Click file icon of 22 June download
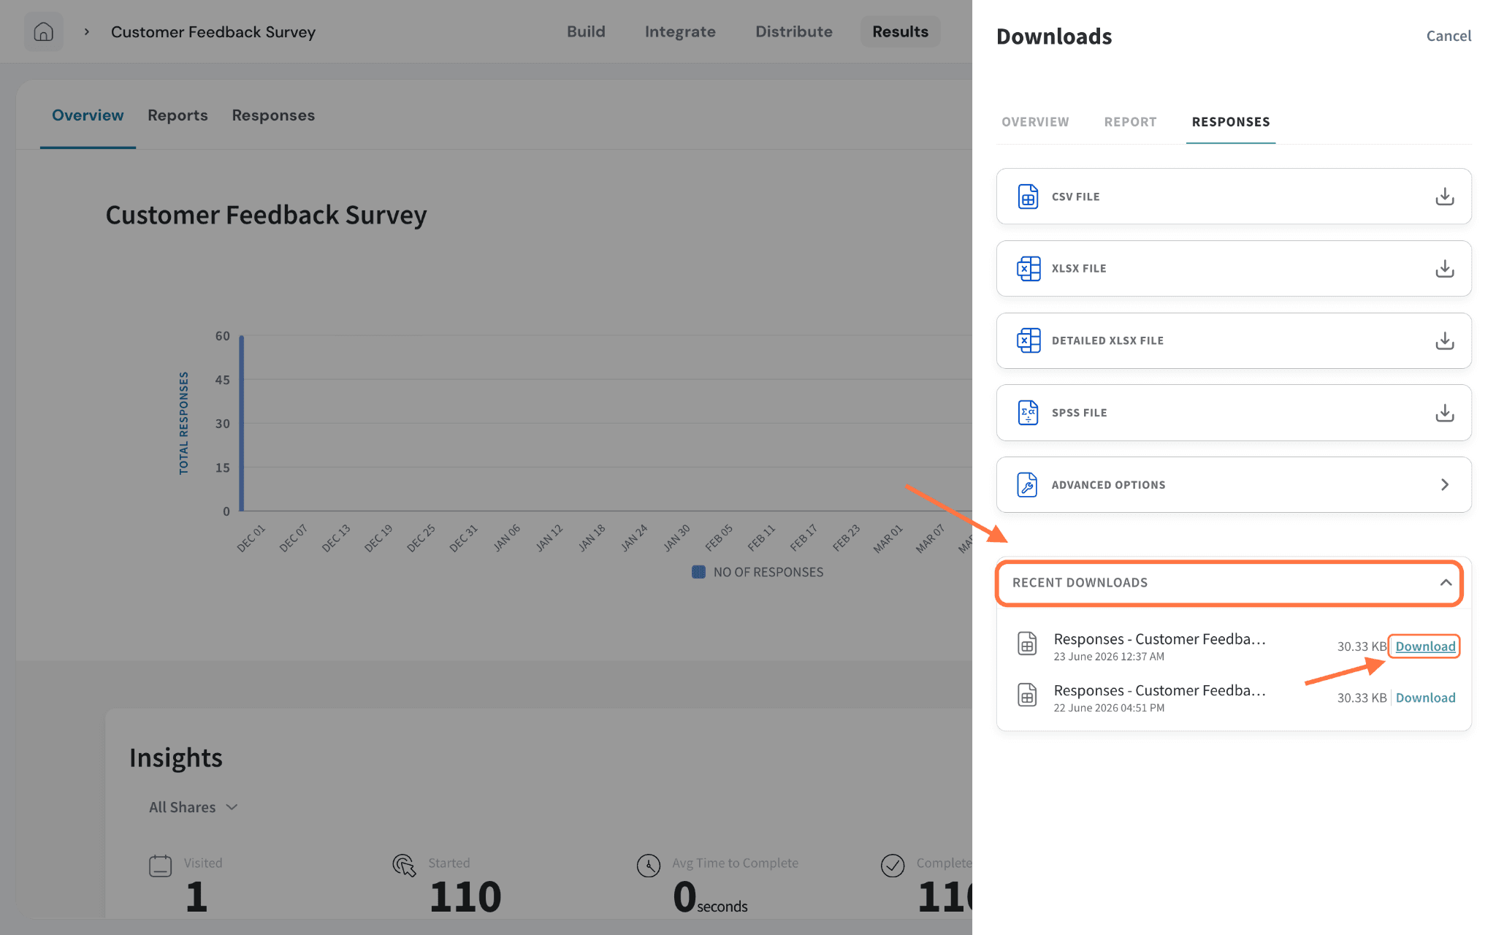 point(1027,695)
